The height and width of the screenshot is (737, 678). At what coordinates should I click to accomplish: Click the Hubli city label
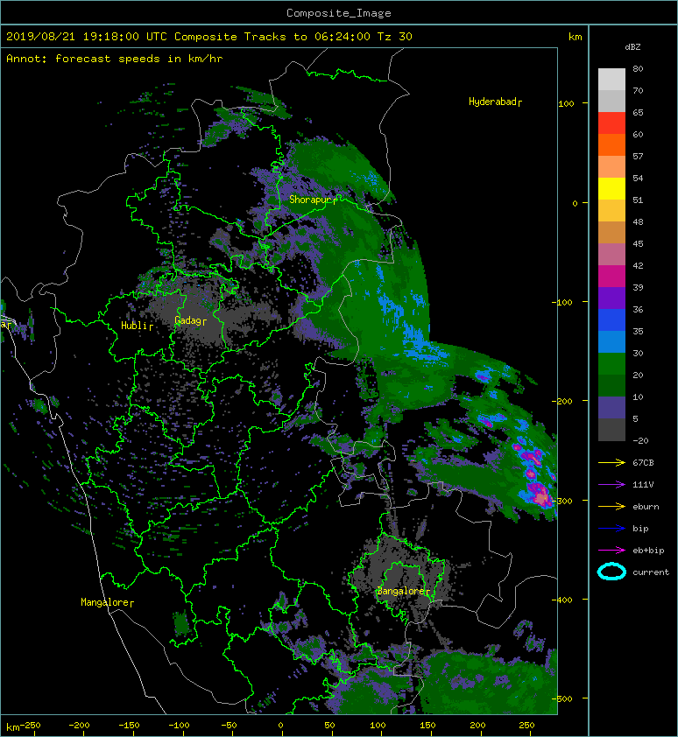point(134,326)
